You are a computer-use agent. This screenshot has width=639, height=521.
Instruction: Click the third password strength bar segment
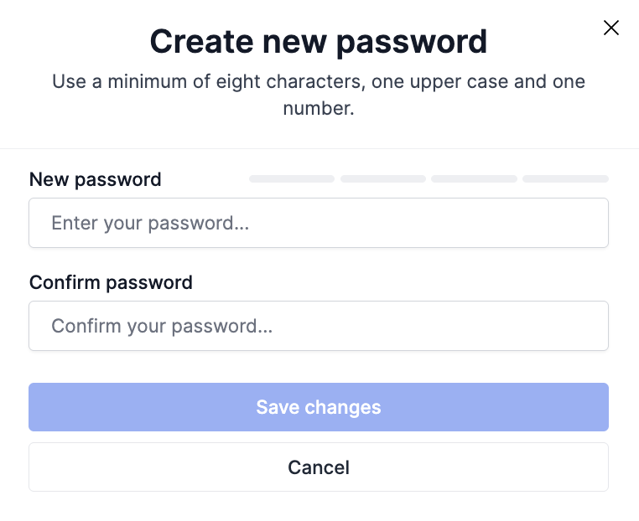pos(474,179)
